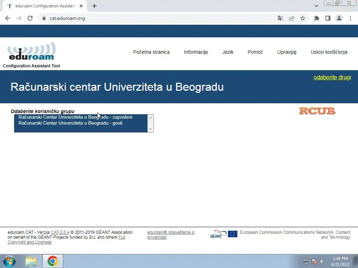Click the 'Odaberite korisničku grupu' label
Screen dimensions: 358x268
(43, 111)
